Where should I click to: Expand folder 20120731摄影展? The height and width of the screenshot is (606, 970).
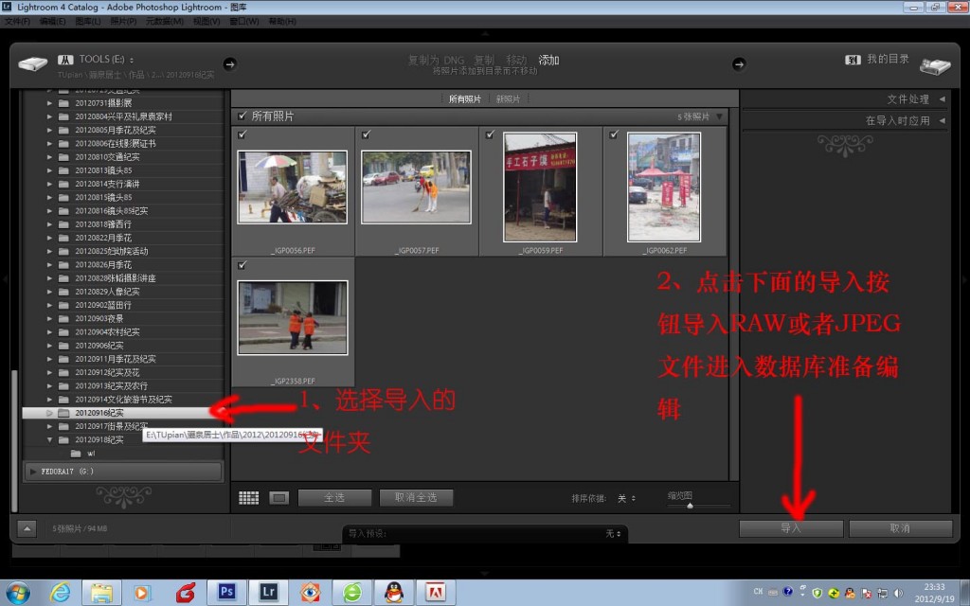click(x=49, y=103)
